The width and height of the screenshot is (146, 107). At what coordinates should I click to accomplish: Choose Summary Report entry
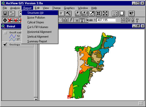tap(40, 41)
